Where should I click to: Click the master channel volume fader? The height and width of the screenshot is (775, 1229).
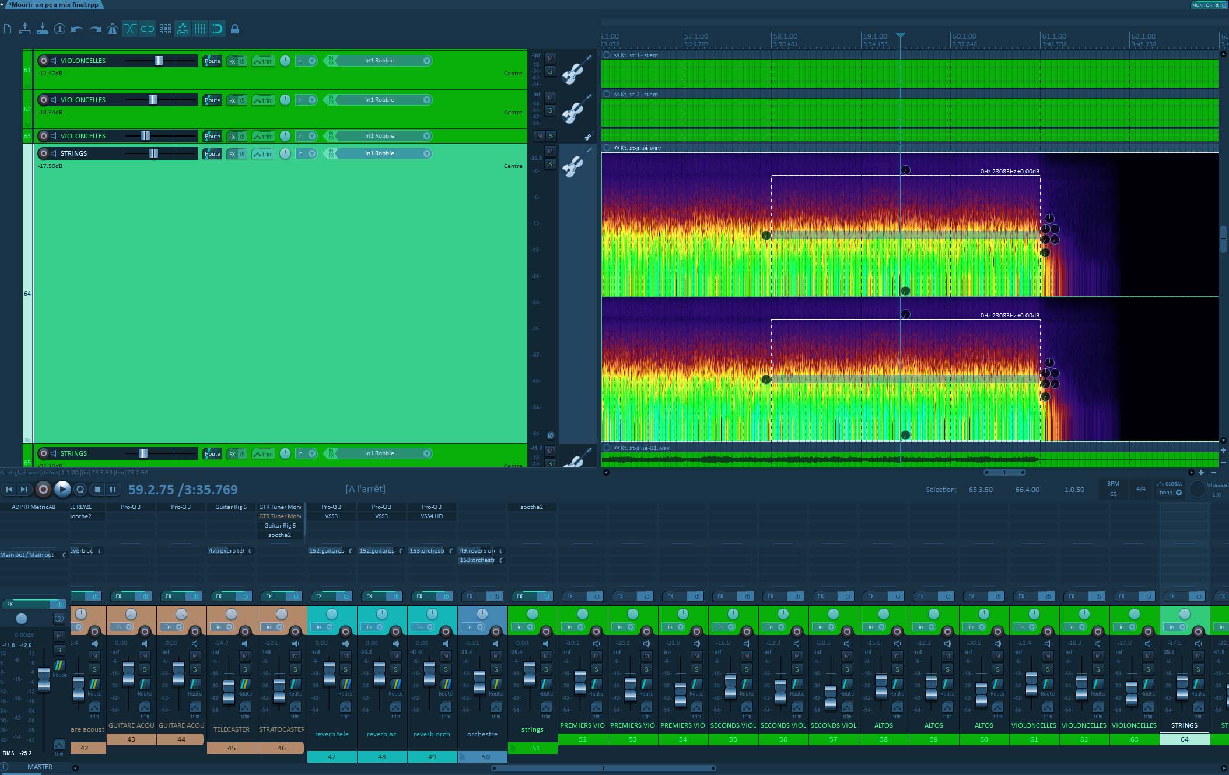tap(44, 680)
